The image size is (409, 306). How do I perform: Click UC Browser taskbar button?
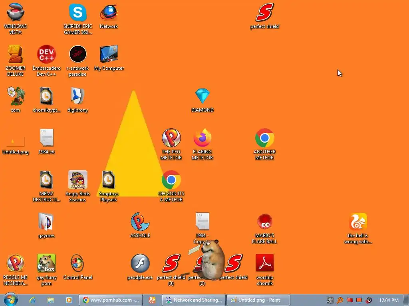coord(152,300)
